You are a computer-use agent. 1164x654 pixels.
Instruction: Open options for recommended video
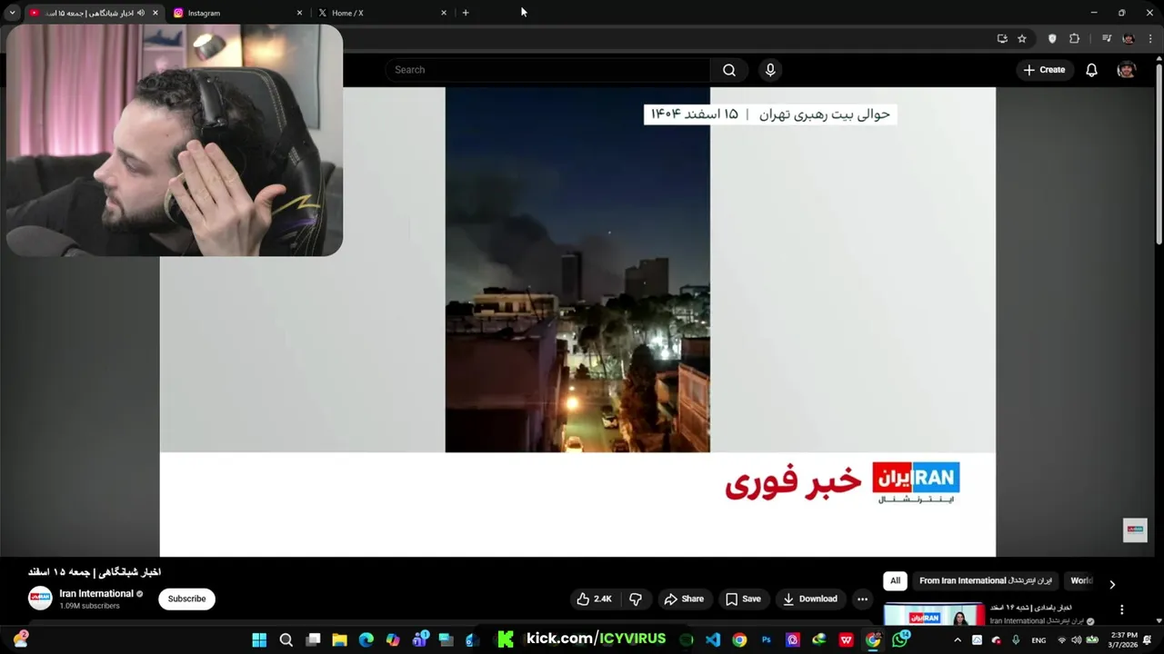pos(1121,609)
